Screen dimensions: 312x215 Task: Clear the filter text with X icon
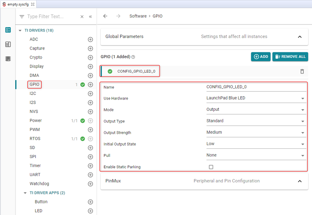coord(82,17)
